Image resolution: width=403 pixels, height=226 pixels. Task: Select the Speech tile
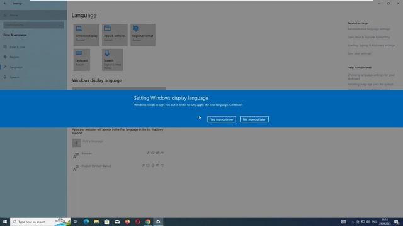coord(112,60)
